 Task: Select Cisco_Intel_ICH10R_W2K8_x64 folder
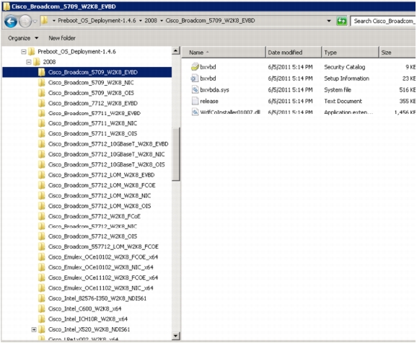tap(88, 319)
